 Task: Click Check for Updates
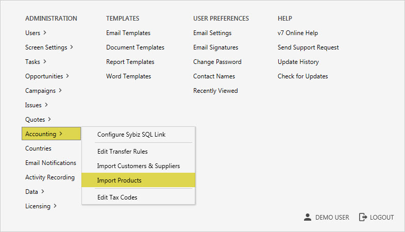pos(302,76)
